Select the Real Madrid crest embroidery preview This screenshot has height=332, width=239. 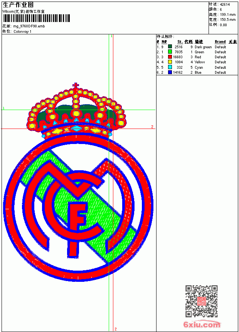click(78, 182)
